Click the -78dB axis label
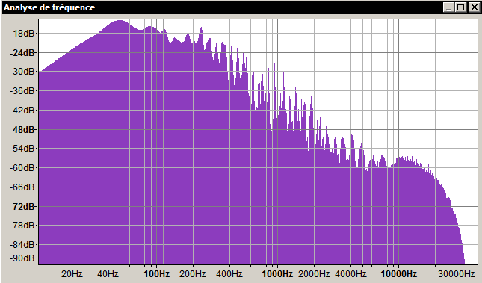This screenshot has width=482, height=283. 22,226
